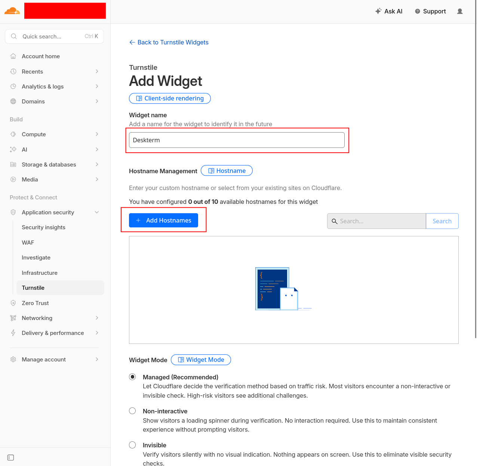The width and height of the screenshot is (477, 466).
Task: Open Security insights in sidebar
Action: [43, 227]
